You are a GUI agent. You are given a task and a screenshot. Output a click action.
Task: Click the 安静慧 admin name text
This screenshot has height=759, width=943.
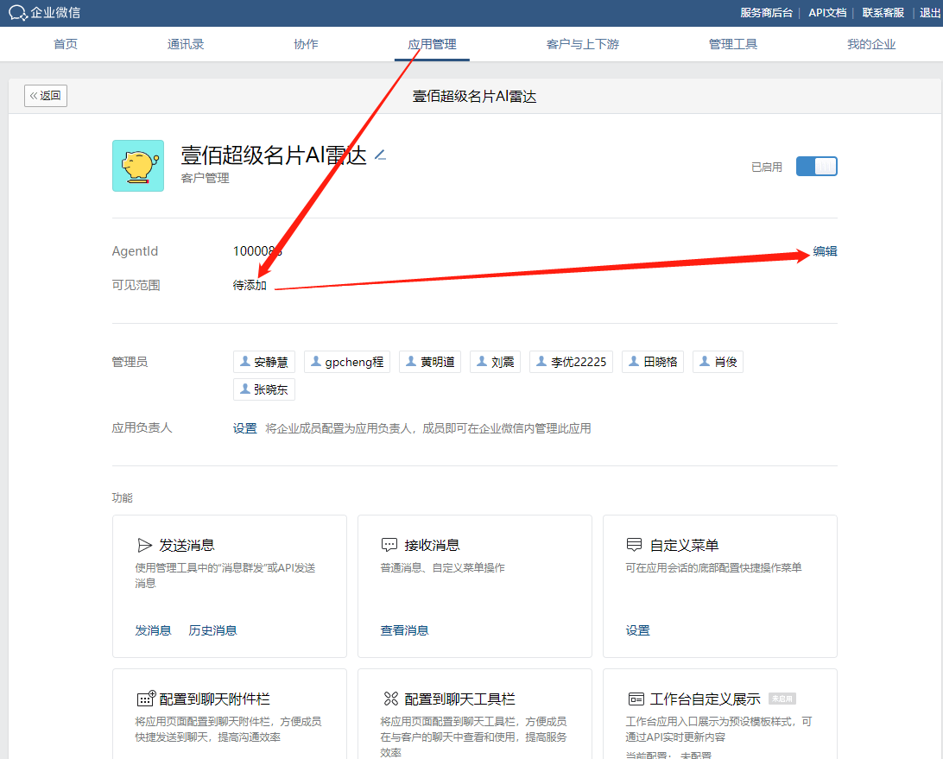tap(270, 362)
